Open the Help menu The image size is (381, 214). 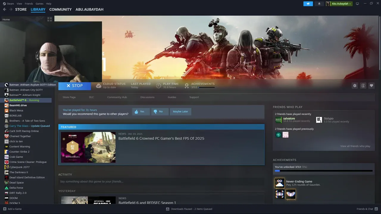(49, 4)
